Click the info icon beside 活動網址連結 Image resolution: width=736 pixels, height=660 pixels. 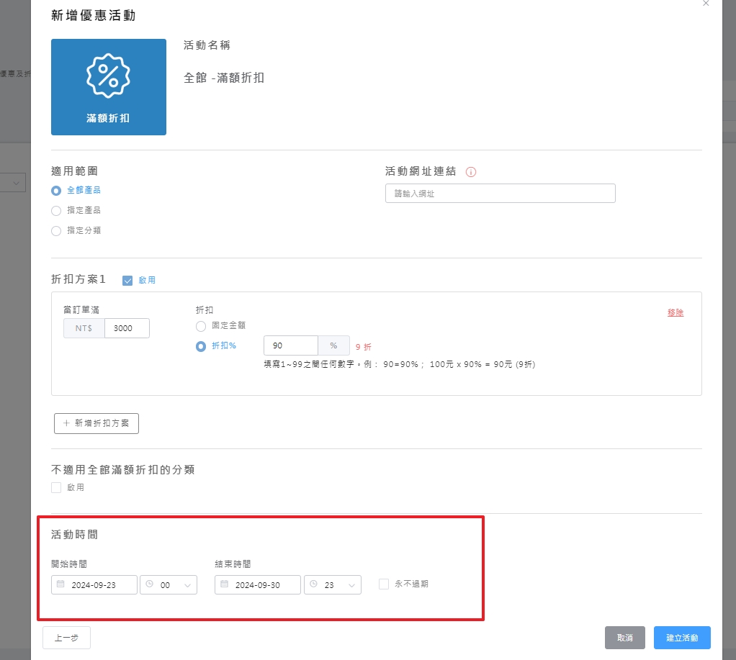tap(472, 172)
